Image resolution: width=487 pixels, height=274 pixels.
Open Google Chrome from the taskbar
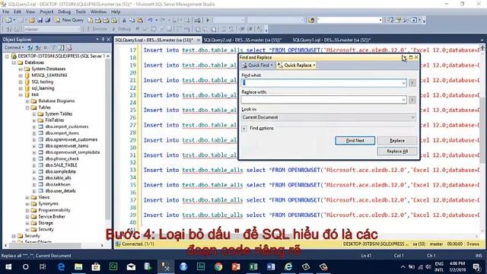[x=218, y=267]
